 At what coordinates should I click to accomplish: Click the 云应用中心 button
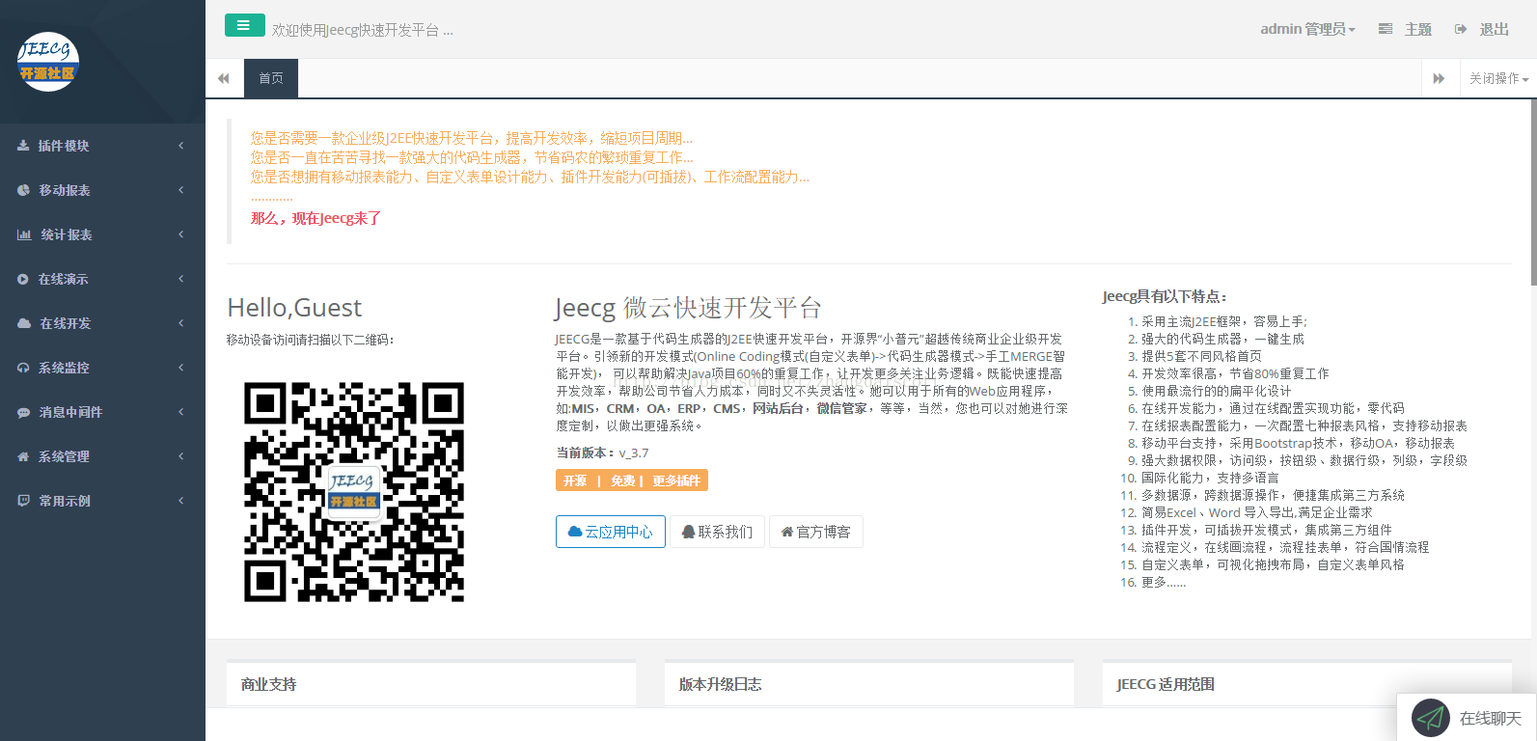point(611,532)
